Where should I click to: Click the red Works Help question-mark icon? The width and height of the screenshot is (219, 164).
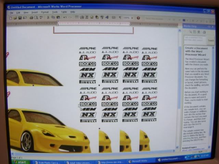(138, 18)
